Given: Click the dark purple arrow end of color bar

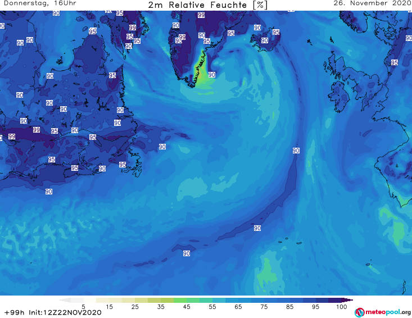Looking at the screenshot, I should point(347,300).
